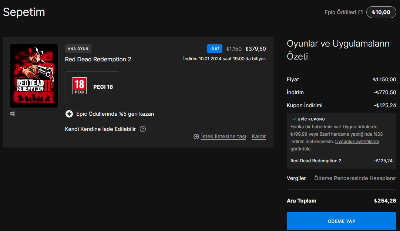
Task: Click the Kupon İndirimi value -₺125,24
Action: pos(385,105)
